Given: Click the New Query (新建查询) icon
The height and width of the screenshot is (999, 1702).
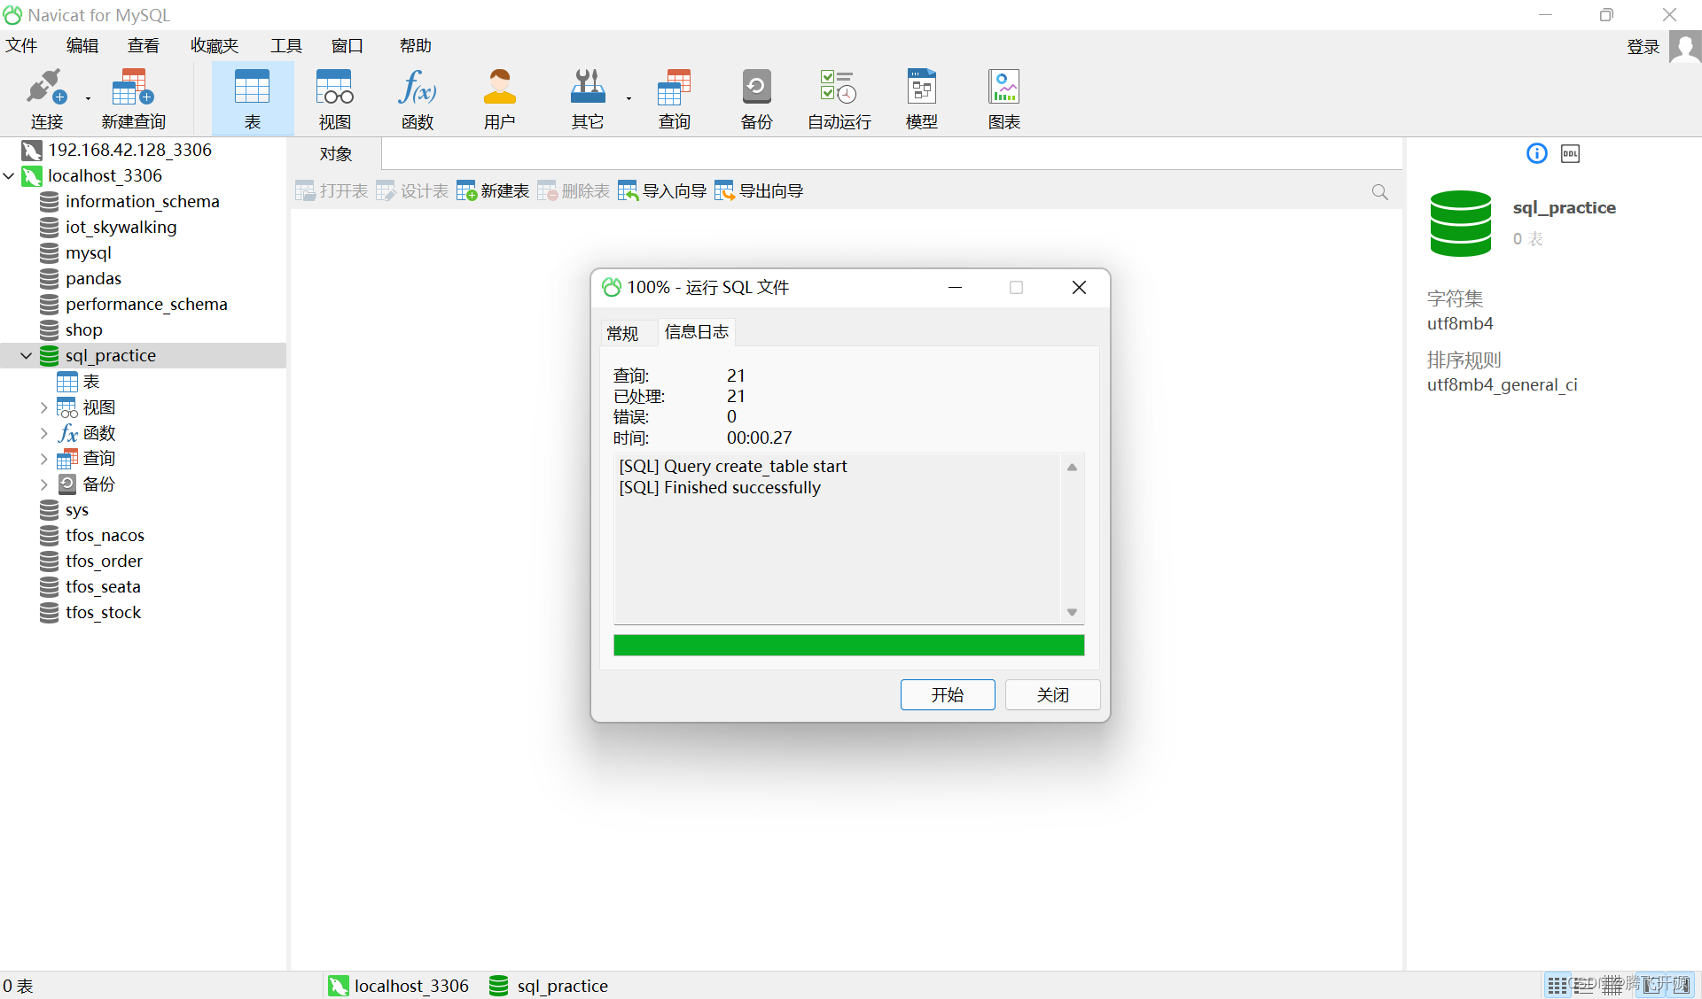Looking at the screenshot, I should coord(134,98).
